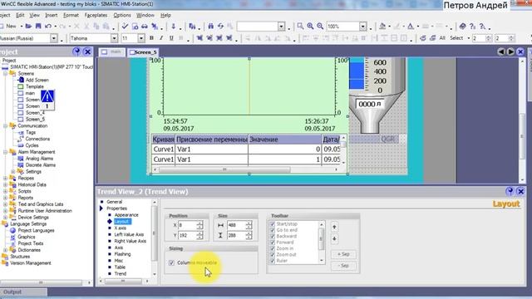532x299 pixels.
Task: Open the Russian (Russia) language dropdown
Action: point(53,38)
